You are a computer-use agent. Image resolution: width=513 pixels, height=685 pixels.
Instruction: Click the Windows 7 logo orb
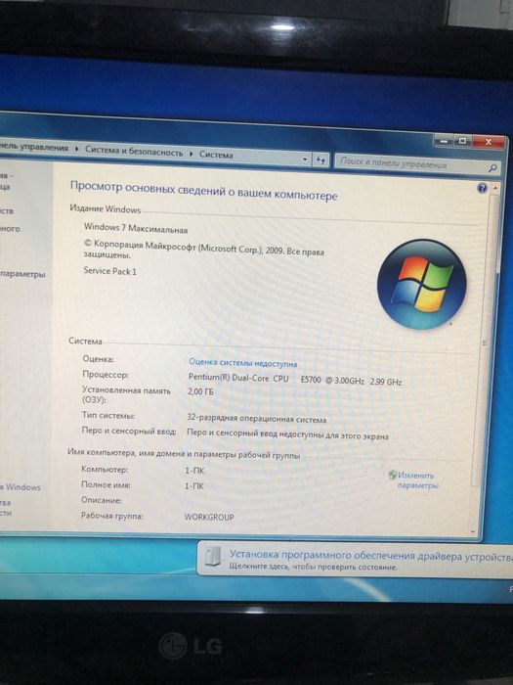point(421,284)
